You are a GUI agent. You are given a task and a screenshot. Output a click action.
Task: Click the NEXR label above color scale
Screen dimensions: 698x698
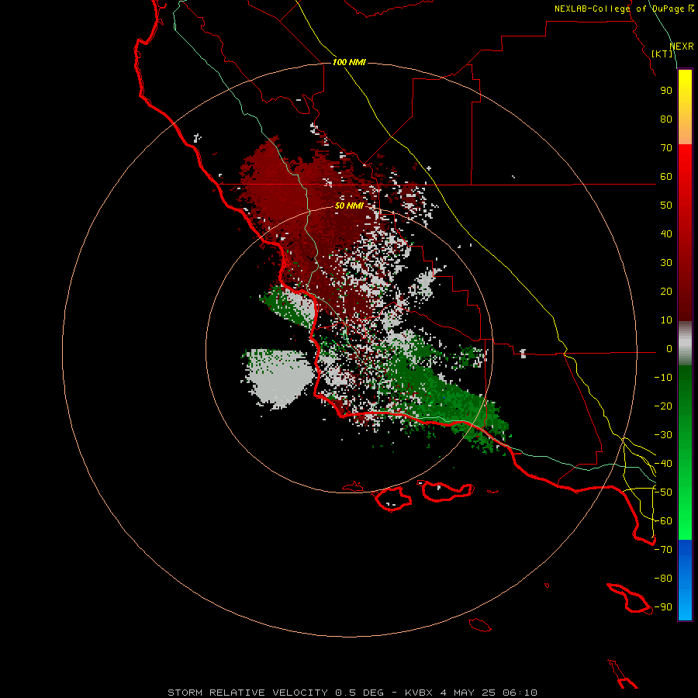coord(682,47)
